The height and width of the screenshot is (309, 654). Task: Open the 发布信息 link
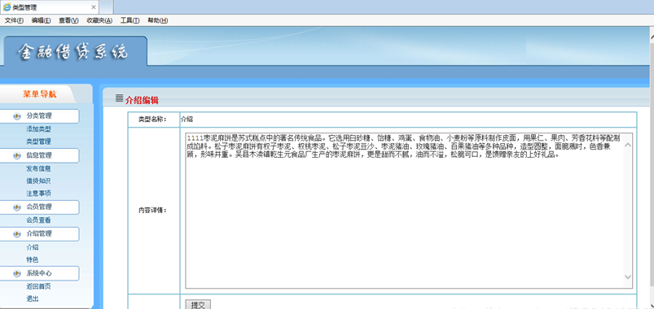[x=39, y=168]
